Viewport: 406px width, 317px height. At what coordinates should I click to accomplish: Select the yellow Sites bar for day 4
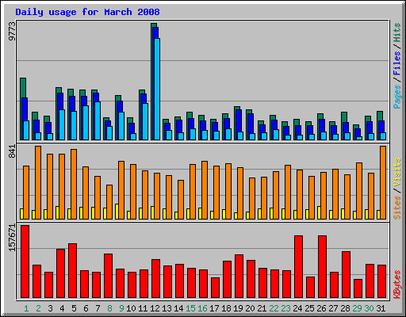57,212
